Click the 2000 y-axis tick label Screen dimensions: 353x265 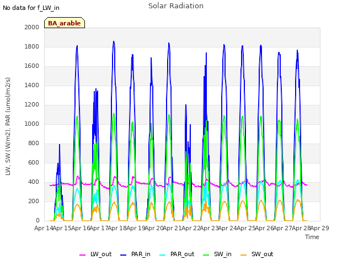[32, 27]
